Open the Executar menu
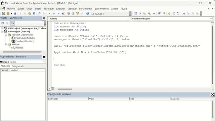 tap(72, 9)
